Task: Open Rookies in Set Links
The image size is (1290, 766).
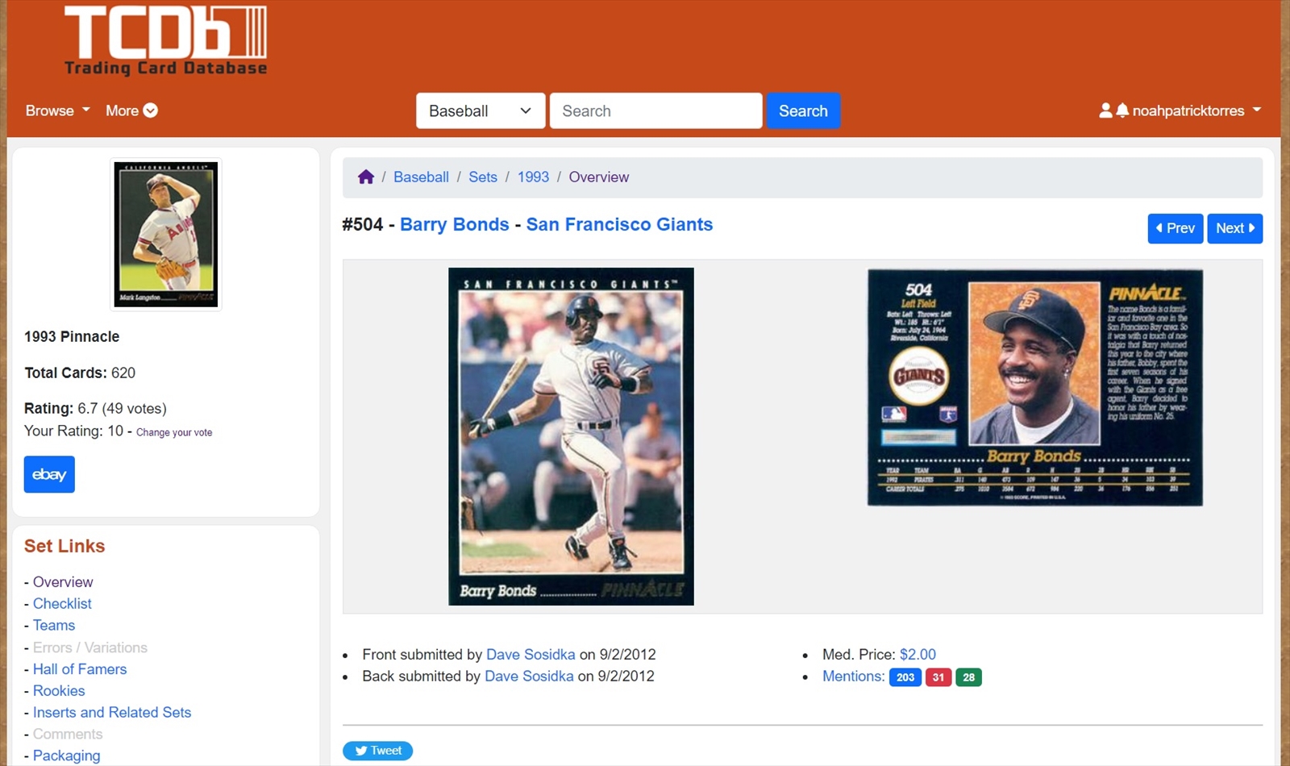Action: pyautogui.click(x=59, y=690)
